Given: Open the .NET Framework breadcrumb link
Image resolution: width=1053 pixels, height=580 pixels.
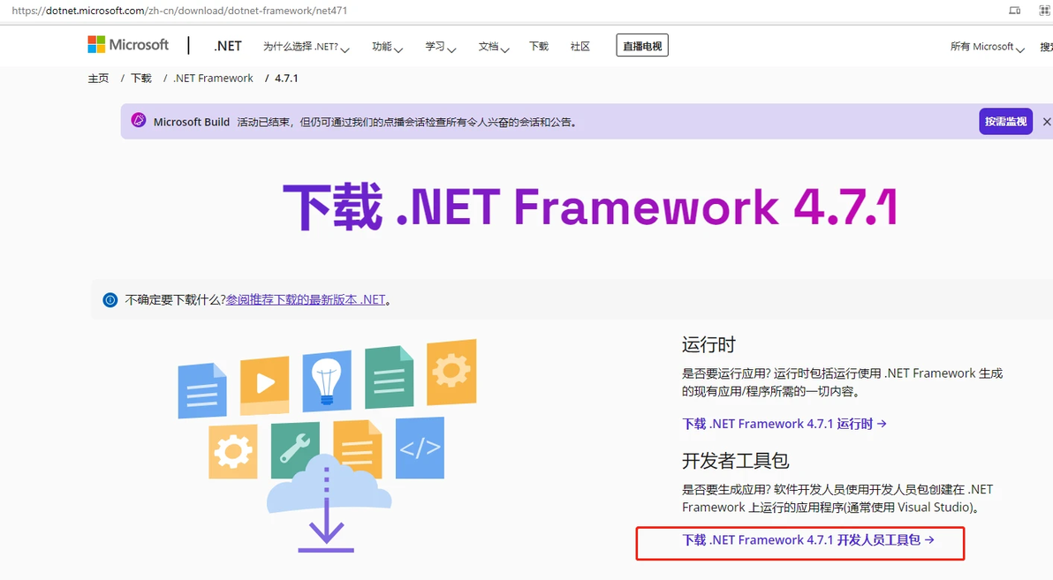Looking at the screenshot, I should tap(213, 78).
